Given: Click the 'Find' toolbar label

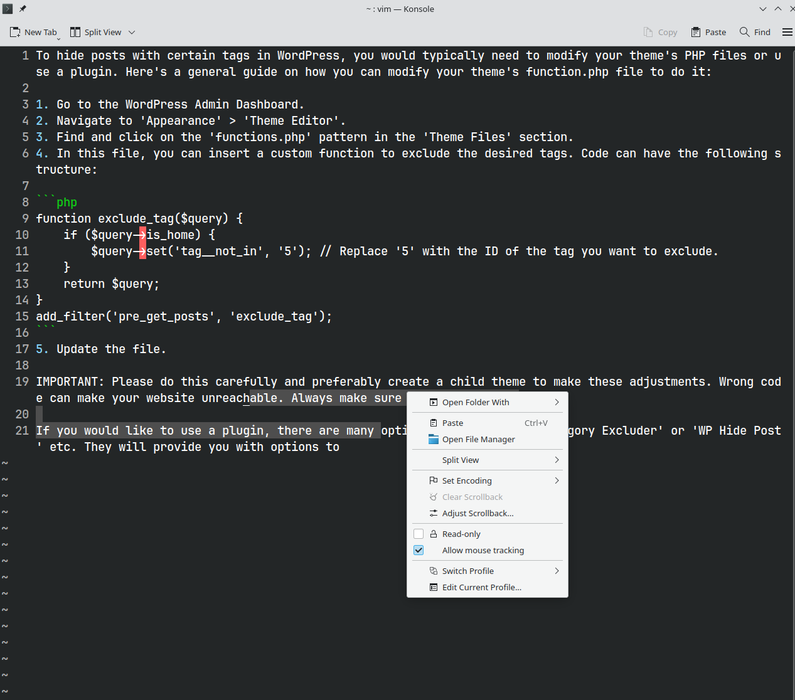Looking at the screenshot, I should click(x=762, y=32).
